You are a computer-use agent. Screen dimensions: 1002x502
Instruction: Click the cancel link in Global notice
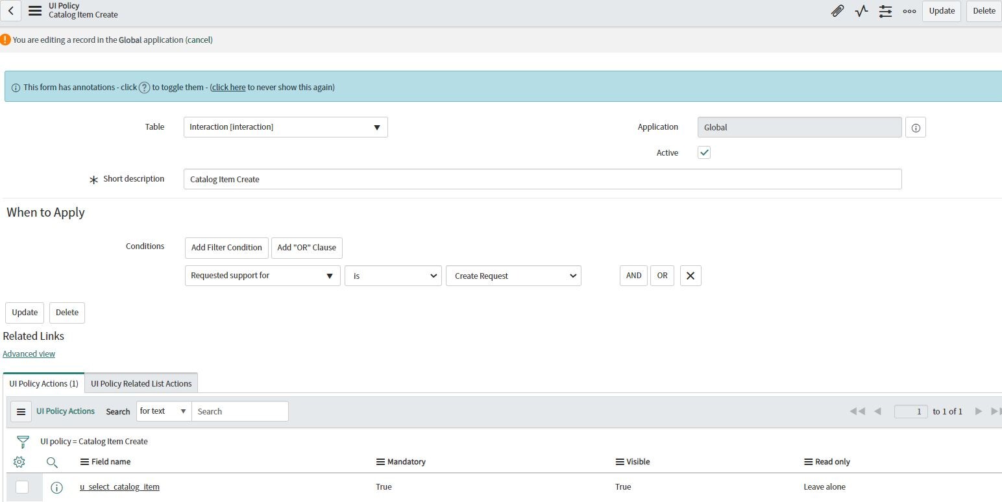tap(199, 40)
